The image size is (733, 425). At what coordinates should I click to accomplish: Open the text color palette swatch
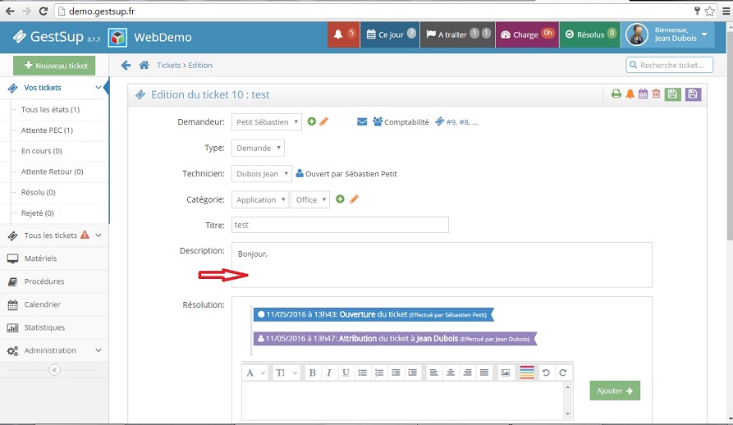click(527, 372)
